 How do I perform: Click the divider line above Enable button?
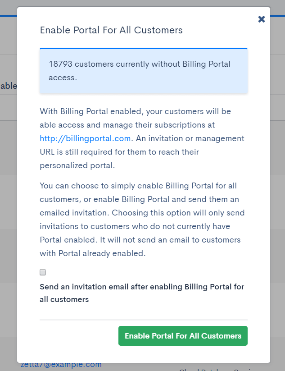(x=143, y=320)
